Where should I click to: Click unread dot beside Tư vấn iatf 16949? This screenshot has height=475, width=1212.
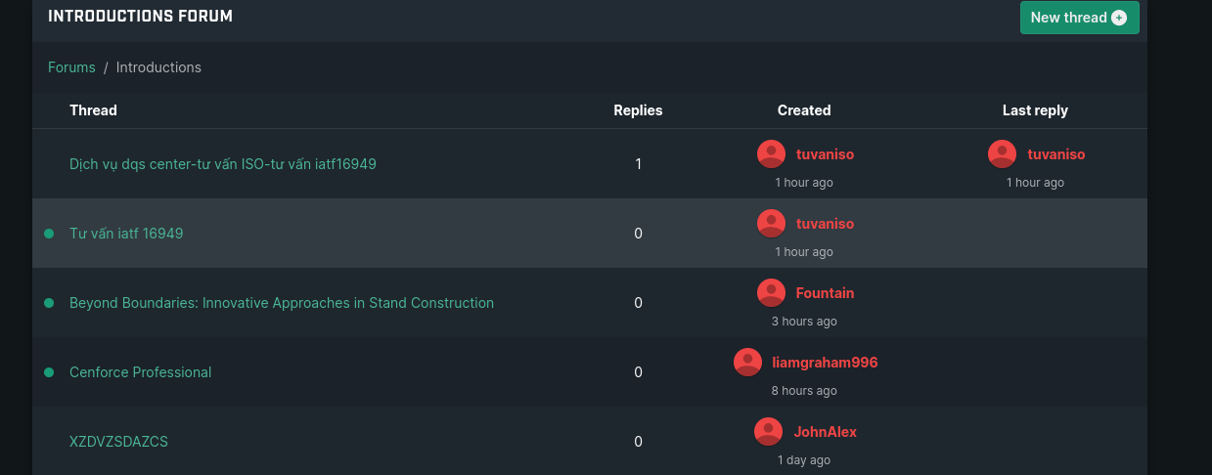(x=49, y=234)
